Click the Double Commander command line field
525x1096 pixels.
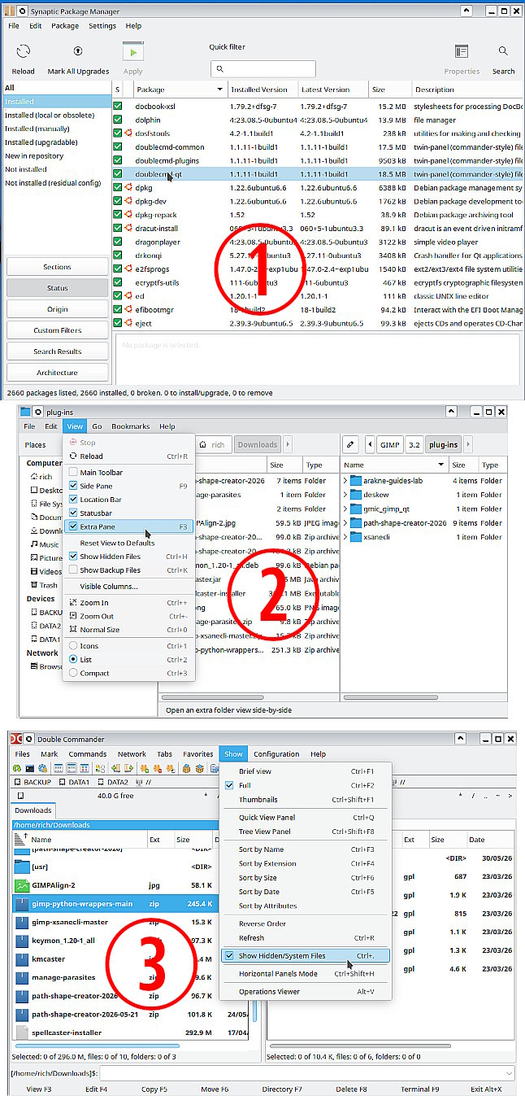306,1073
